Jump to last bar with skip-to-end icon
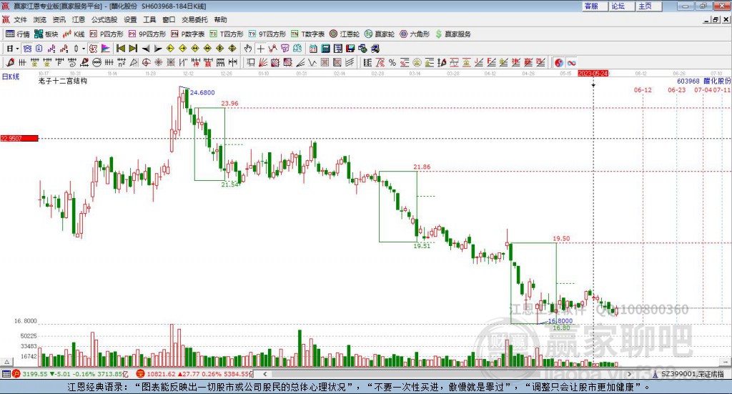Image resolution: width=732 pixels, height=394 pixels. coord(133,49)
